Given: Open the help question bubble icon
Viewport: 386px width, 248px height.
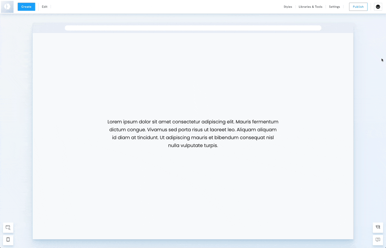Looking at the screenshot, I should pos(378,240).
